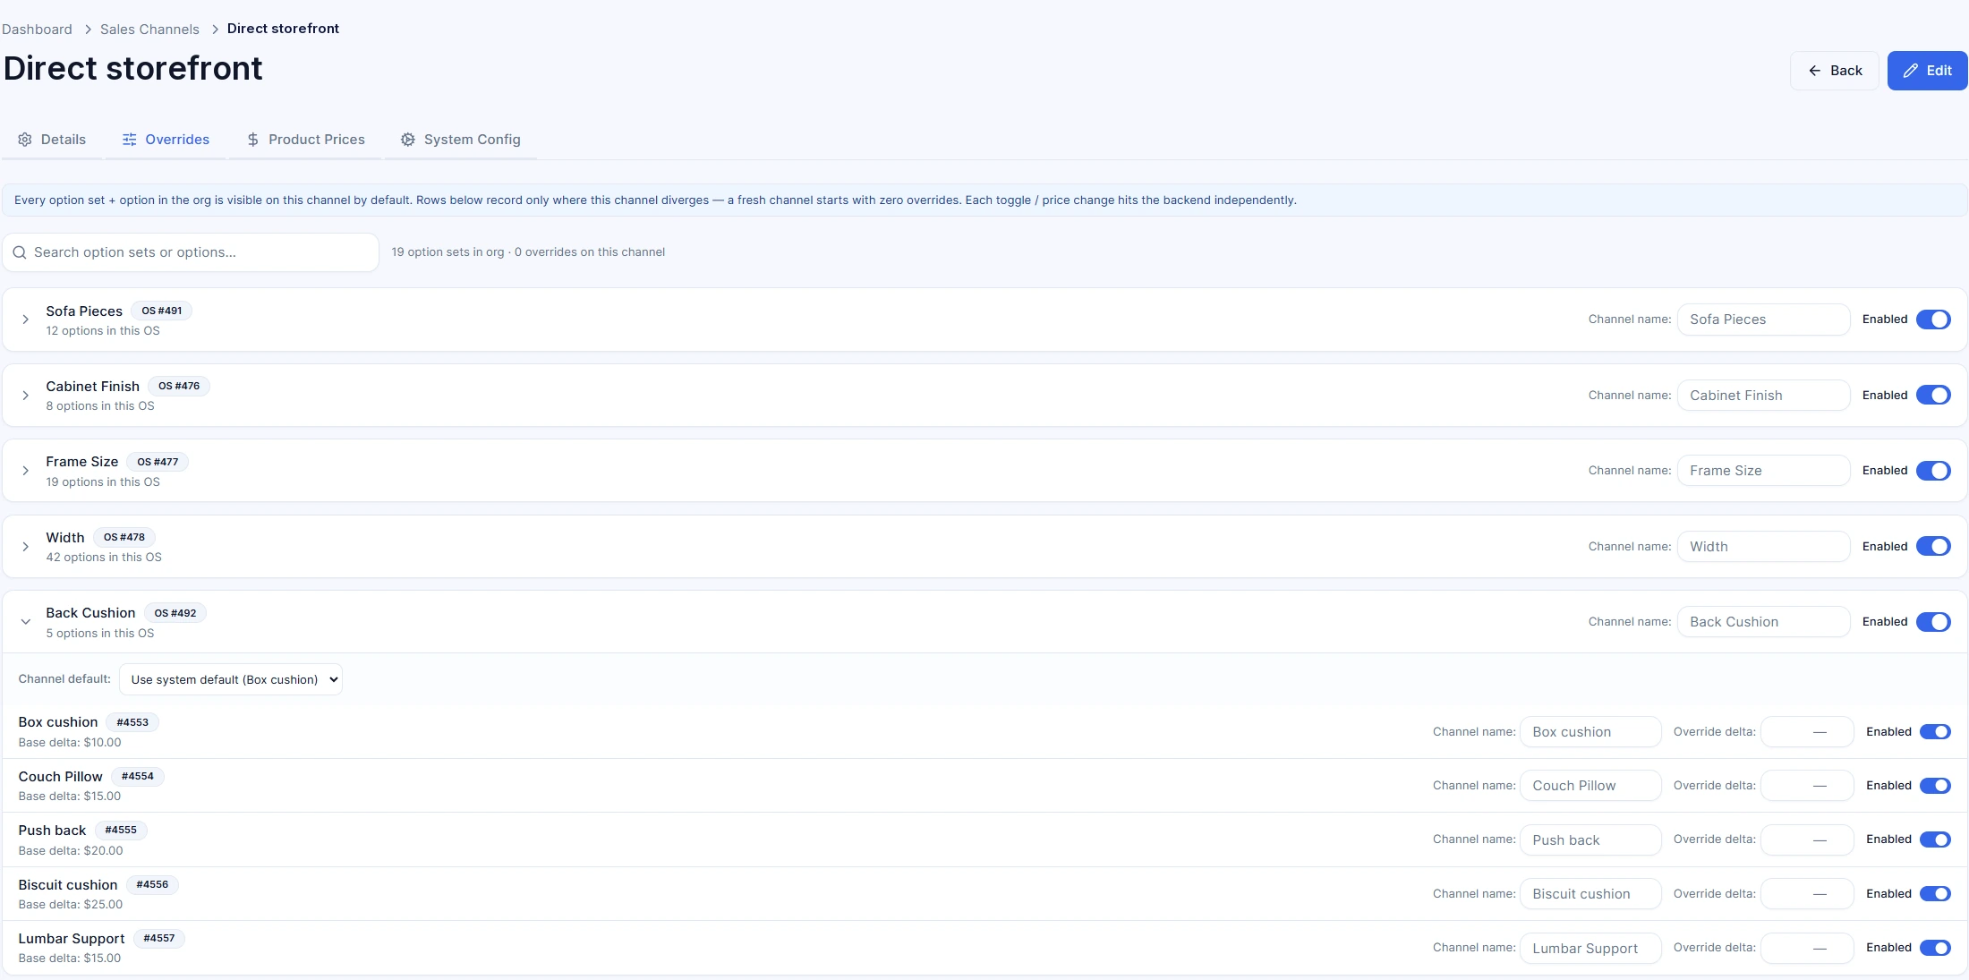Expand Frame Size option set chevron
This screenshot has width=1969, height=980.
26,471
